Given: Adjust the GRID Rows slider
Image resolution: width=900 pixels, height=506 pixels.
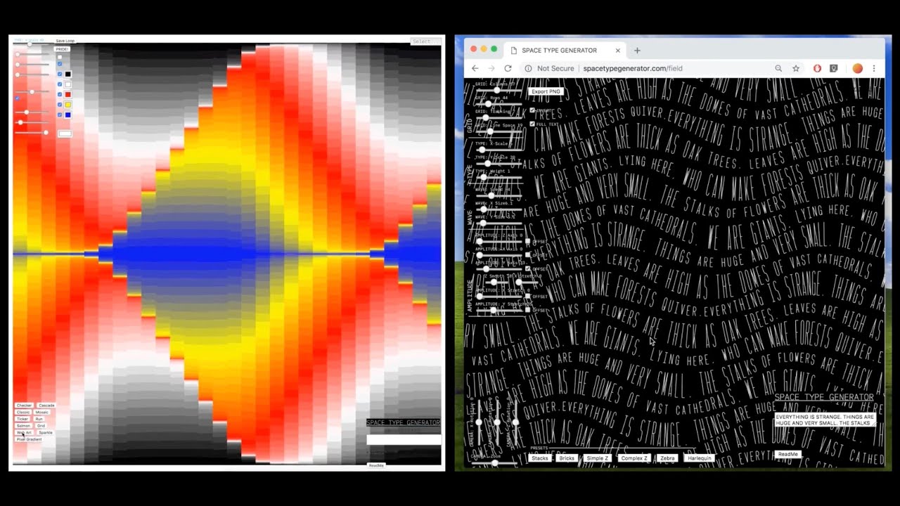Looking at the screenshot, I should click(x=499, y=104).
